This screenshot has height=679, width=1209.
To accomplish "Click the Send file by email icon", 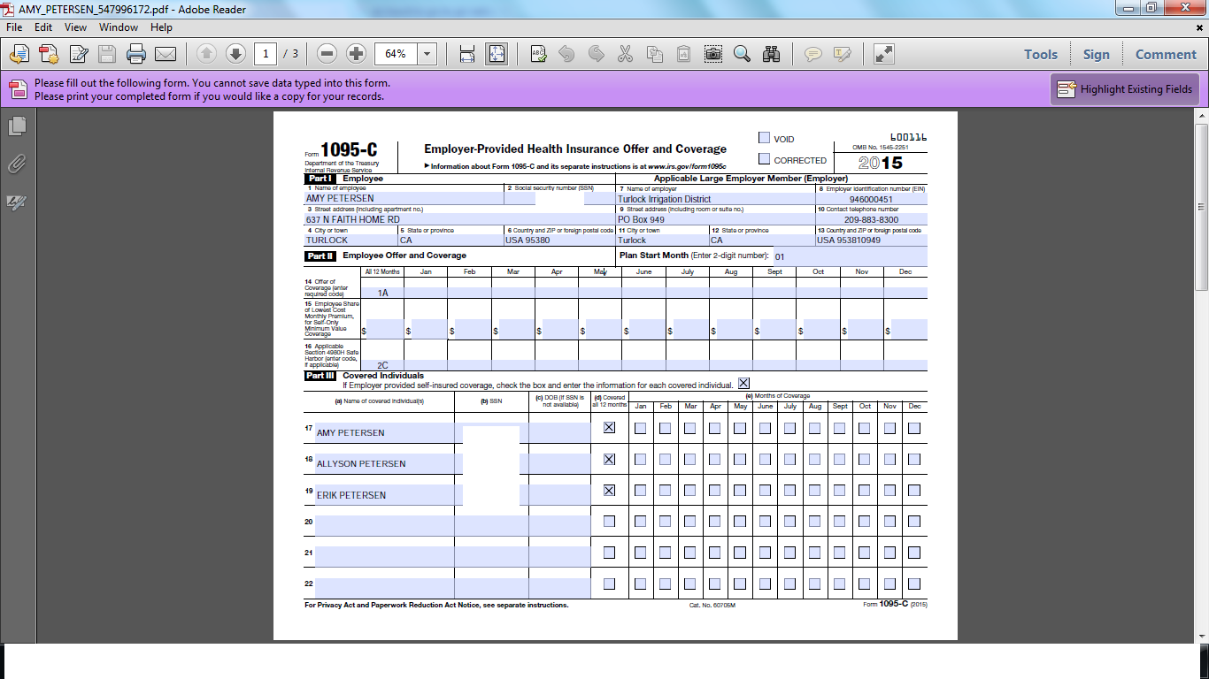I will coord(166,55).
